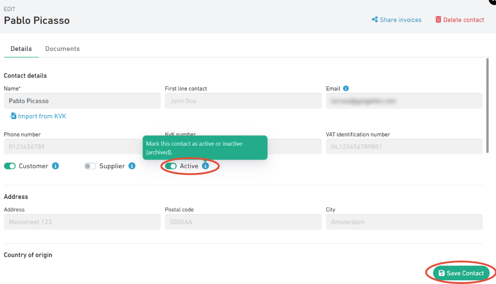The width and height of the screenshot is (496, 284).
Task: Switch off the Active toggle
Action: pyautogui.click(x=171, y=166)
